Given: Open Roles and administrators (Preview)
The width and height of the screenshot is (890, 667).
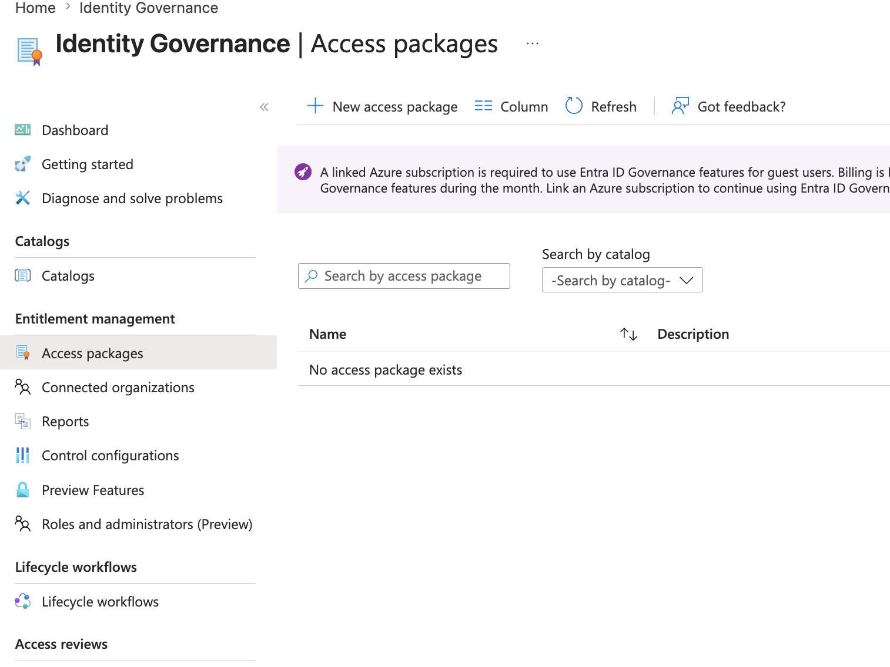Looking at the screenshot, I should click(138, 524).
